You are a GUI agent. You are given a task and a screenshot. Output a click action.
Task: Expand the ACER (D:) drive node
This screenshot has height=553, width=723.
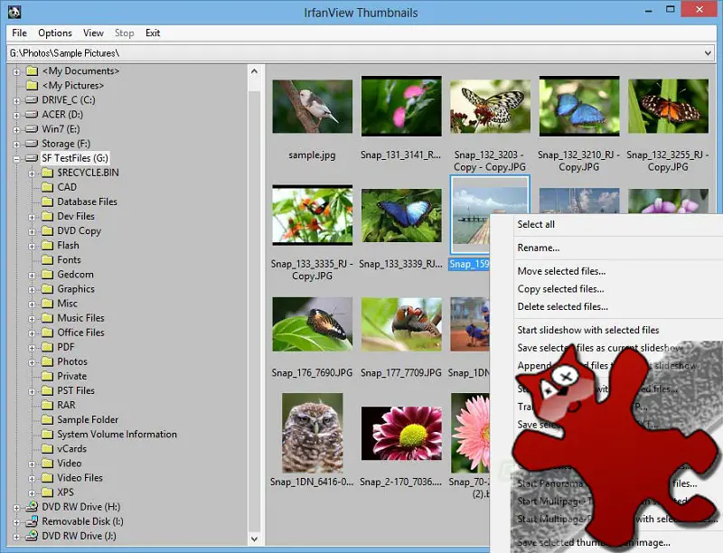pyautogui.click(x=16, y=115)
